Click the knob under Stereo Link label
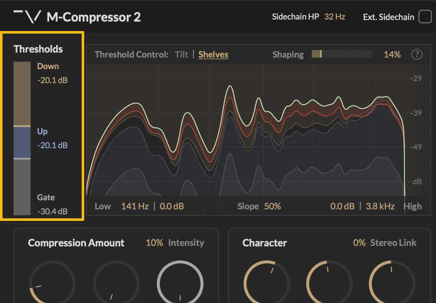 click(x=392, y=283)
